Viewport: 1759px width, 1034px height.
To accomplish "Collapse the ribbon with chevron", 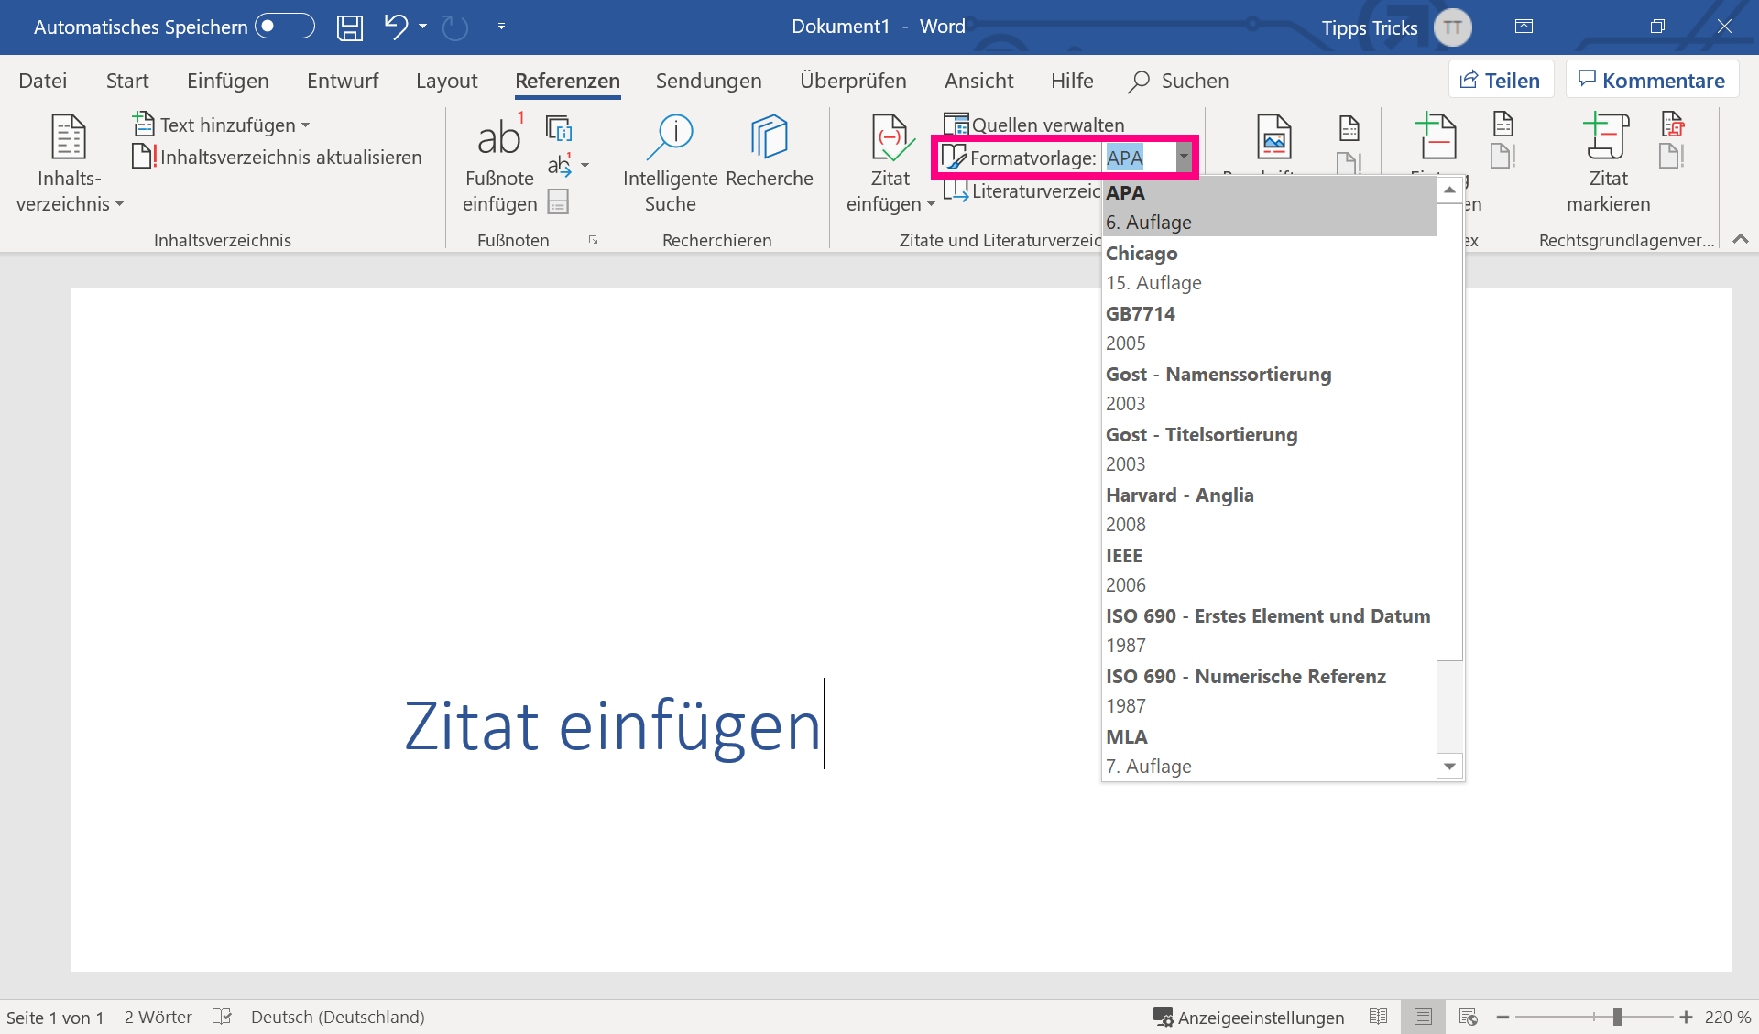I will click(x=1741, y=239).
